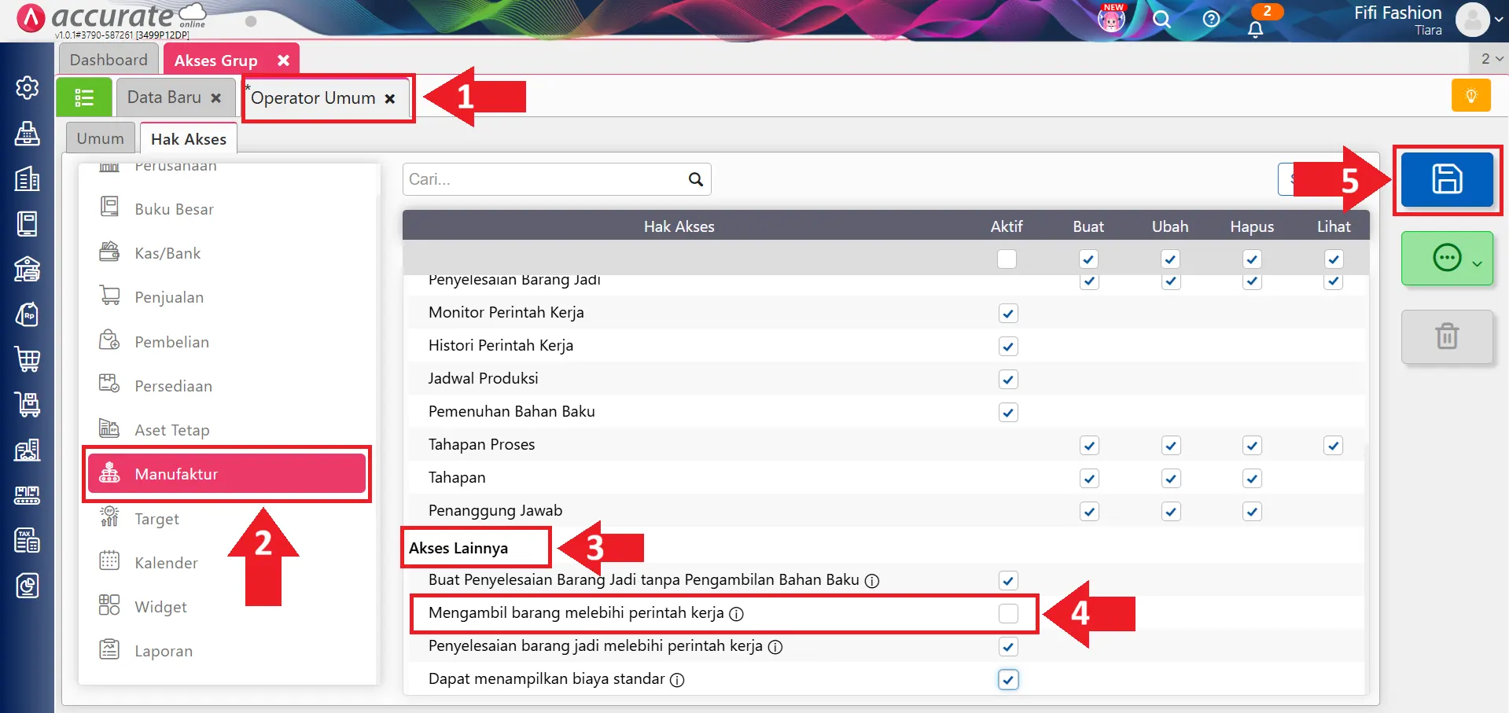Click info icon beside Buat Penyelesaian Barang Jadi
The image size is (1509, 713).
pyautogui.click(x=872, y=581)
